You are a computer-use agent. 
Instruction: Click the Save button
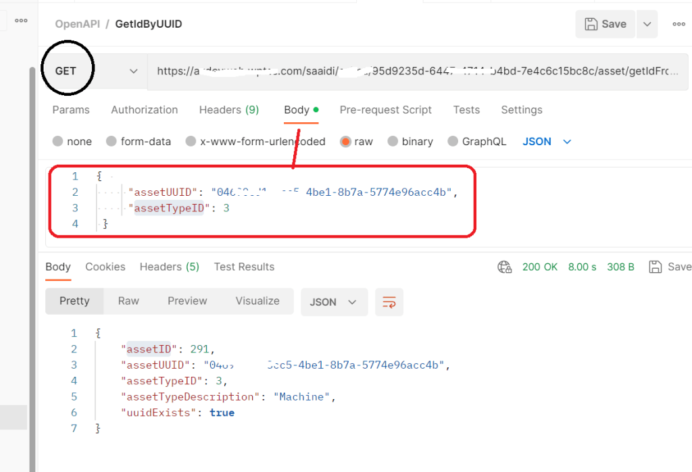pos(605,24)
